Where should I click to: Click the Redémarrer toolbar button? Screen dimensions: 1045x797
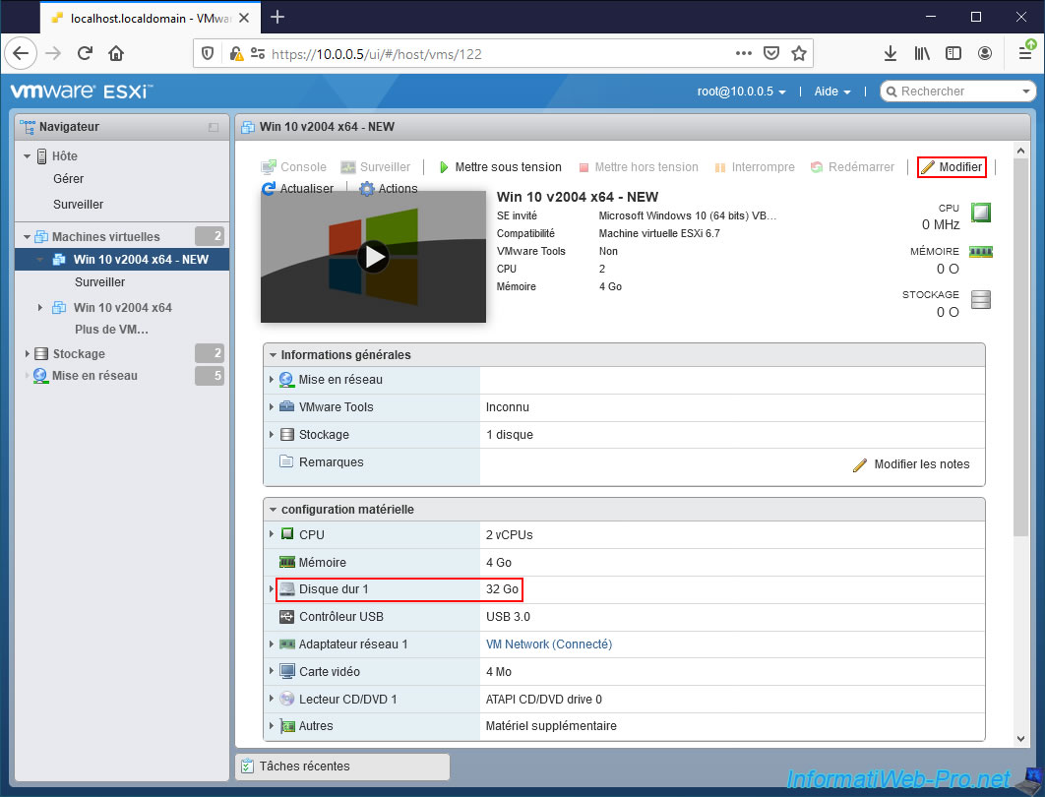(x=852, y=166)
